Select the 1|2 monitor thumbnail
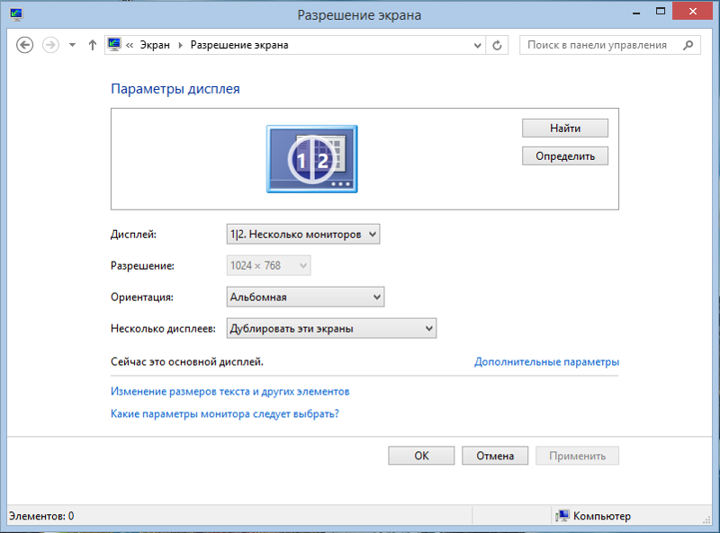 click(311, 159)
